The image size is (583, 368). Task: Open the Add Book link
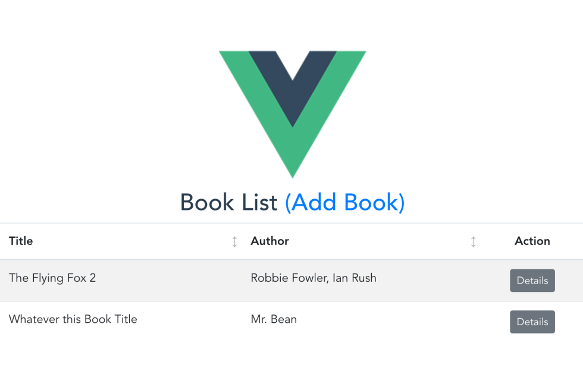tap(344, 203)
